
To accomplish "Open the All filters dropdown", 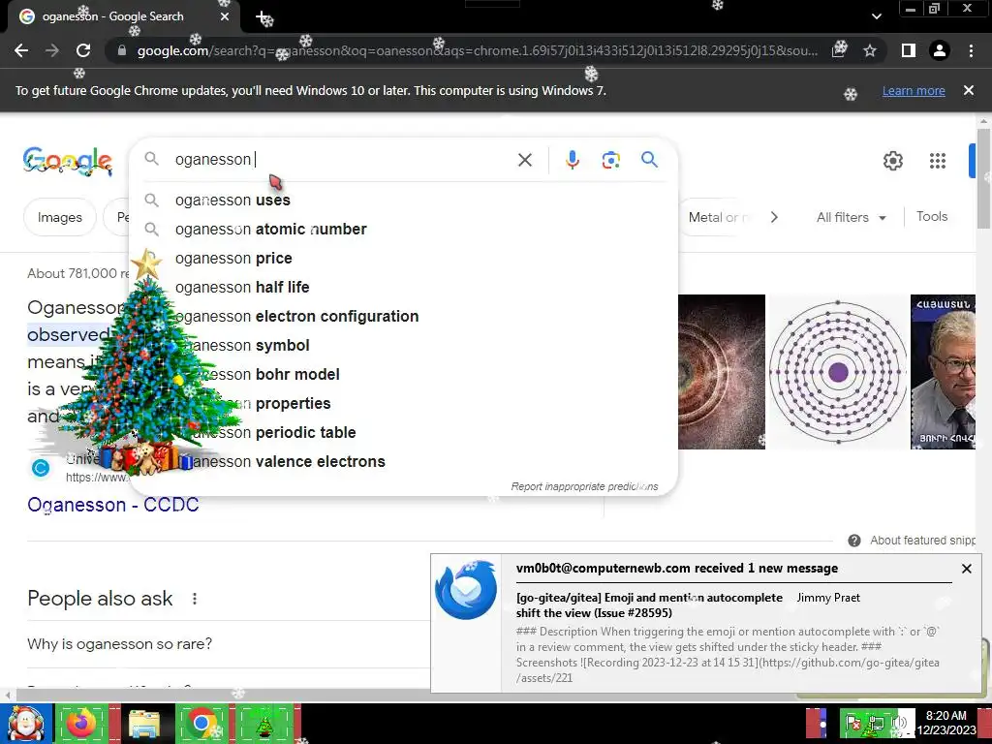I will pos(851,217).
